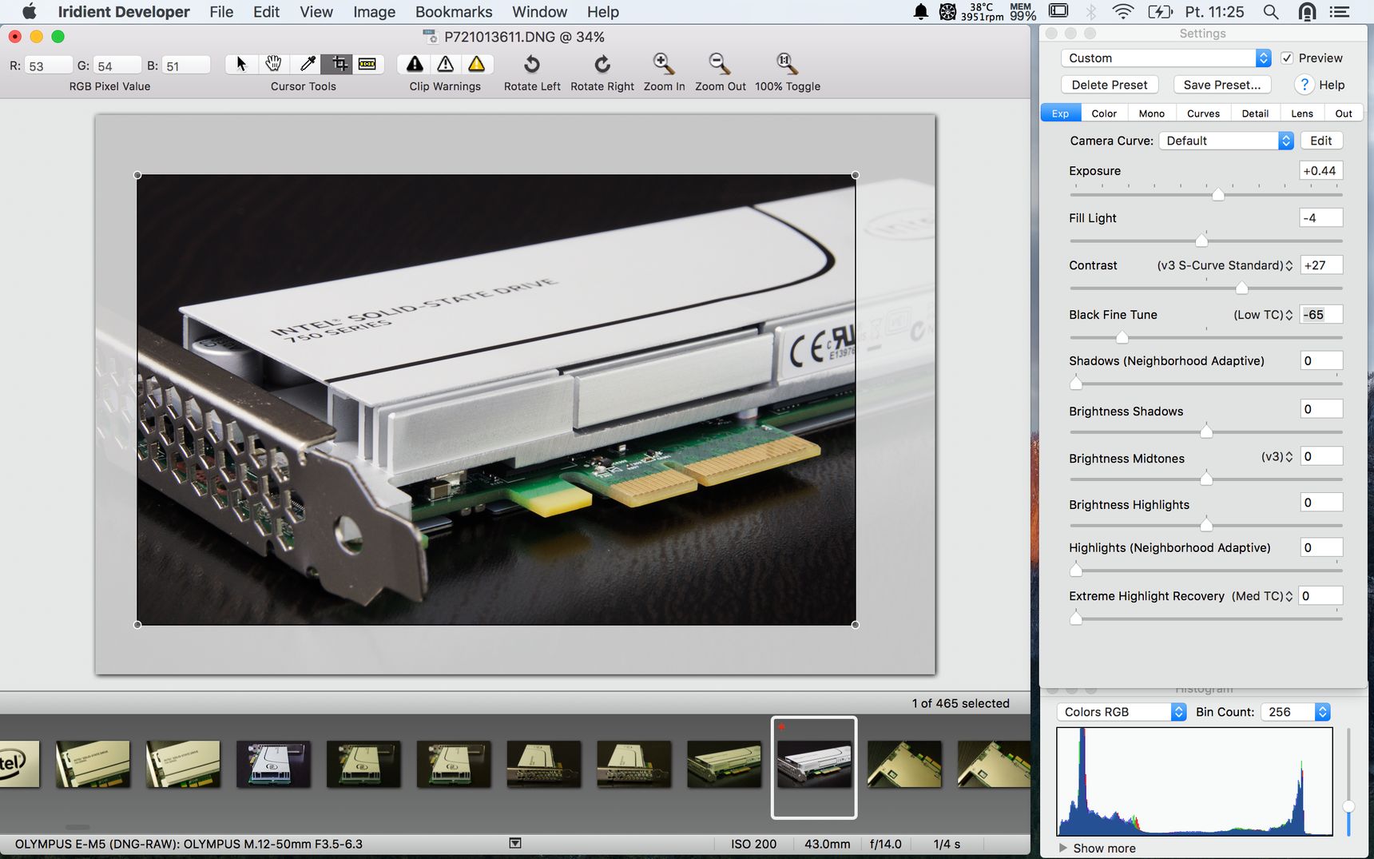Click the Exposure slider handle
Screen dimensions: 1374x859
coord(1218,194)
